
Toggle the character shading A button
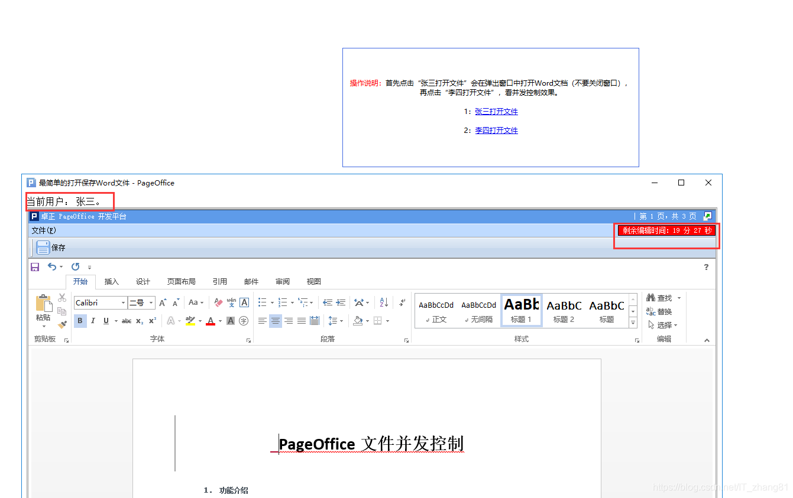point(231,321)
